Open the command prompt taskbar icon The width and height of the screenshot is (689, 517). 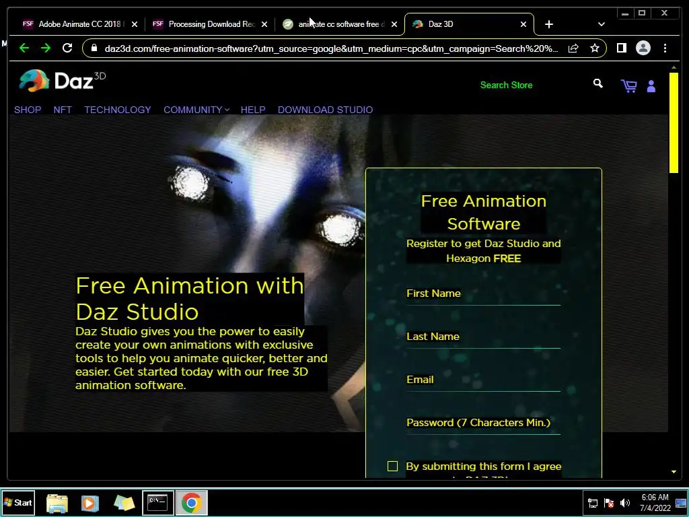pos(157,502)
